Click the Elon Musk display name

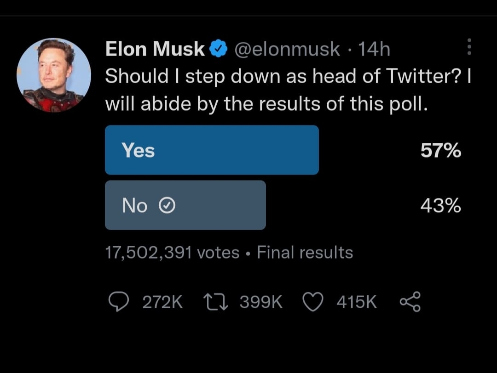[x=155, y=49]
